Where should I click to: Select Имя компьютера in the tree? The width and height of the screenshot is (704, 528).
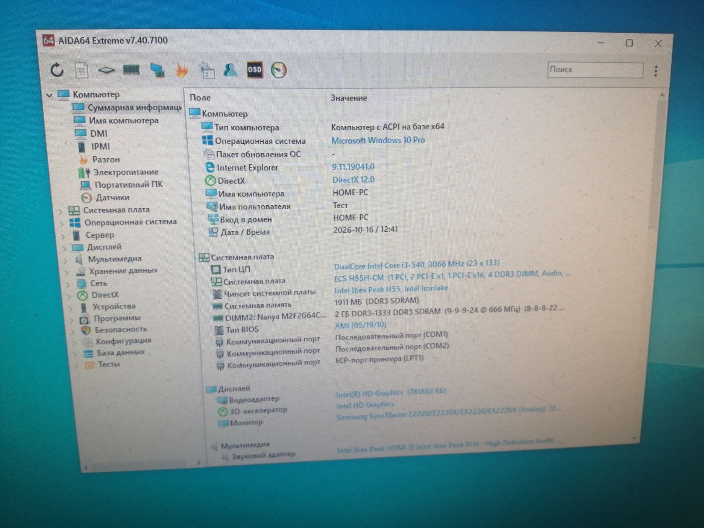117,121
